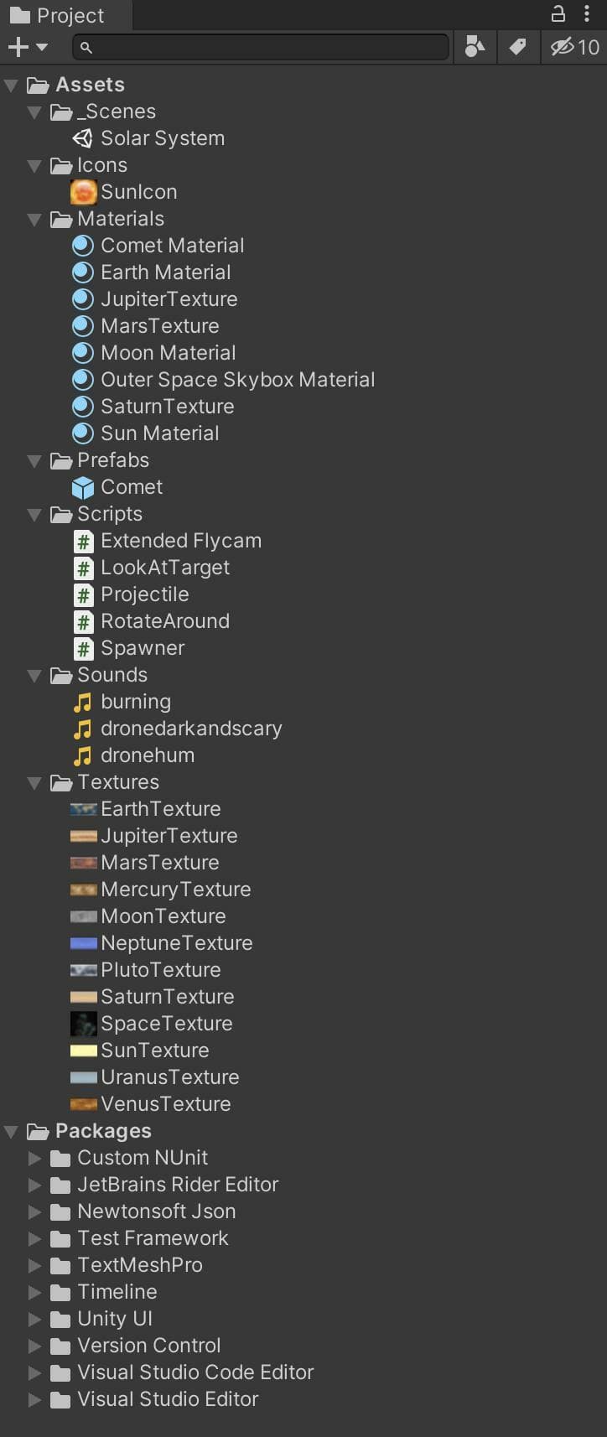Select the Outer Space Skybox Material
The image size is (607, 1437).
(x=224, y=380)
